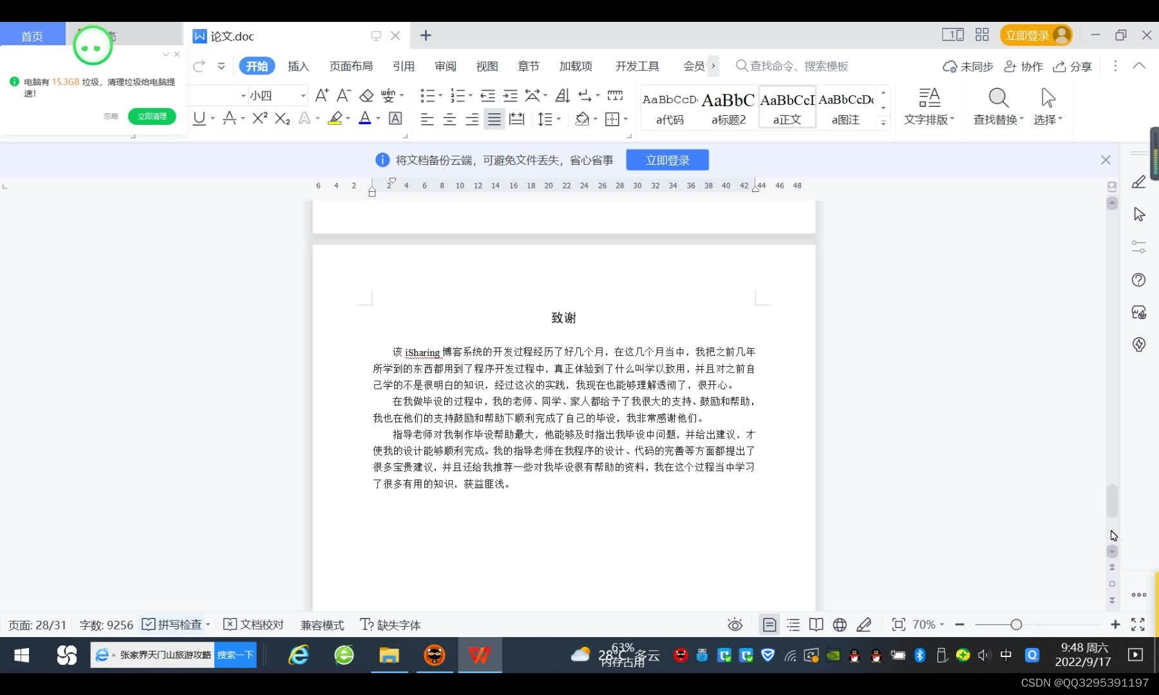The height and width of the screenshot is (695, 1159).
Task: Switch to outline view
Action: [793, 624]
